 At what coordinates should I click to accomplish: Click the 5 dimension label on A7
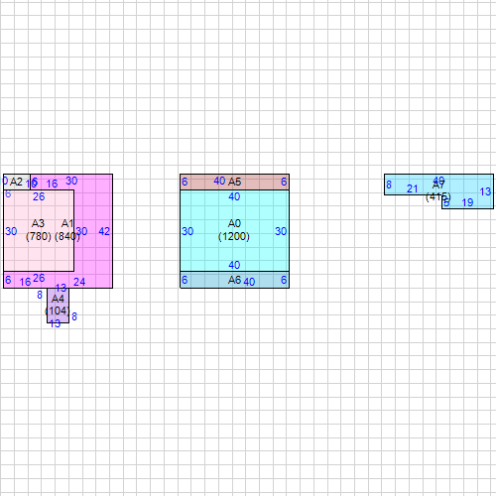(x=446, y=202)
